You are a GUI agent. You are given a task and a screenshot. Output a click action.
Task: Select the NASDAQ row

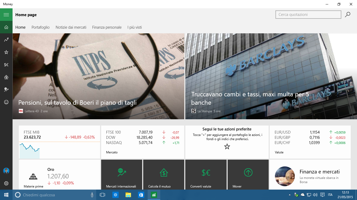143,143
